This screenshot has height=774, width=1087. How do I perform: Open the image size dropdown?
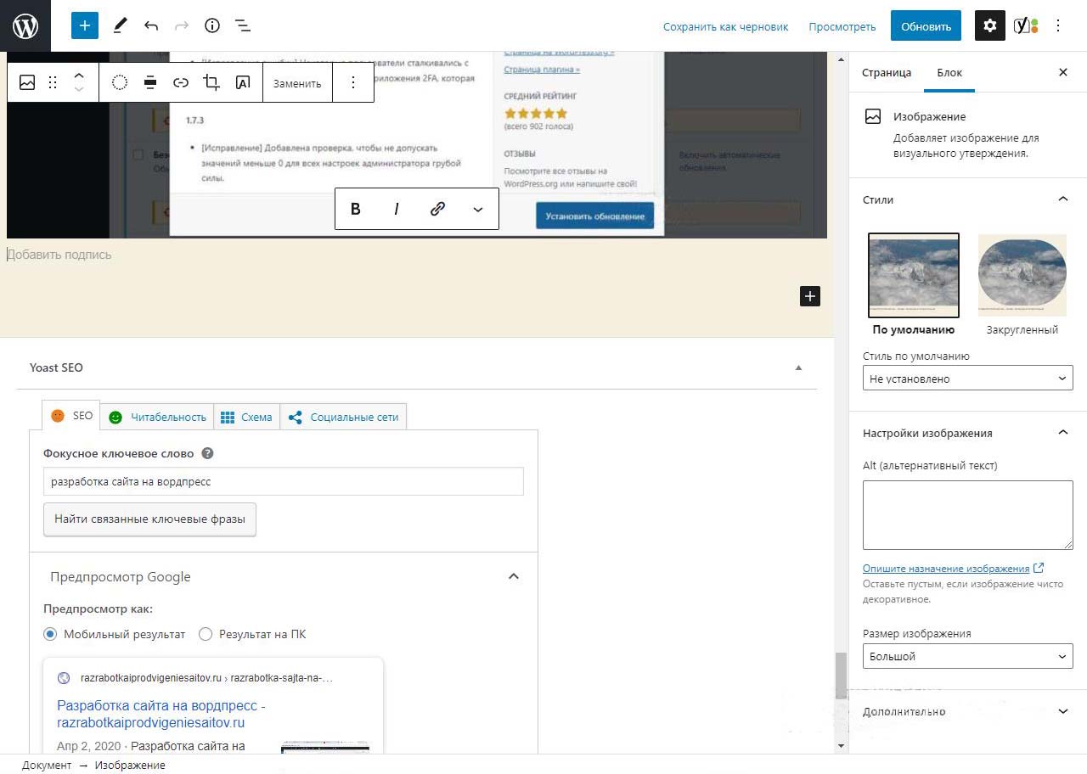click(967, 656)
